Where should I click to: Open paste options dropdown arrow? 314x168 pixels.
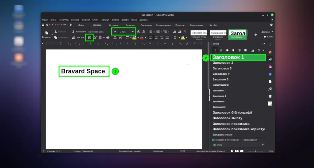coord(52,35)
